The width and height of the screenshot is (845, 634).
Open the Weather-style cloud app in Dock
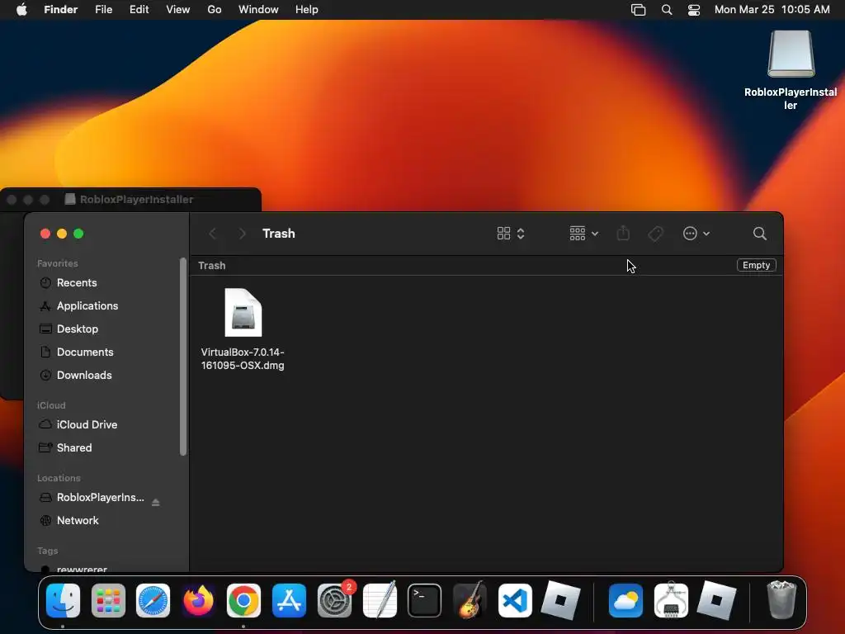click(x=625, y=601)
